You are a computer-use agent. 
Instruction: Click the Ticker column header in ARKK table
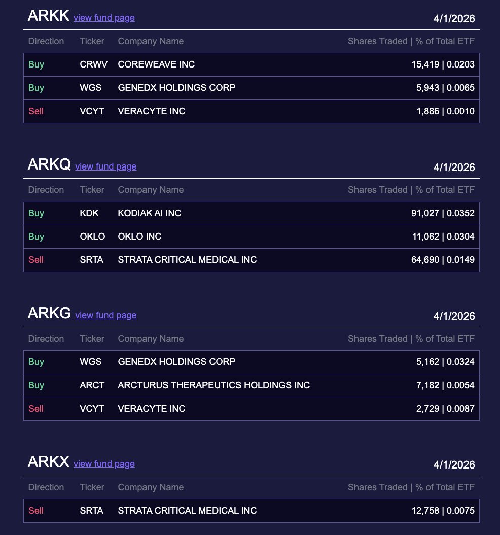coord(92,41)
